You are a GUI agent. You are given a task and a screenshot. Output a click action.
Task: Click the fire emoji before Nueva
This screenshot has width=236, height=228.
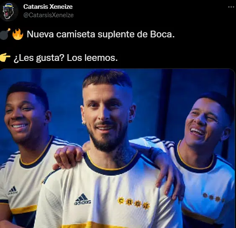tap(18, 34)
